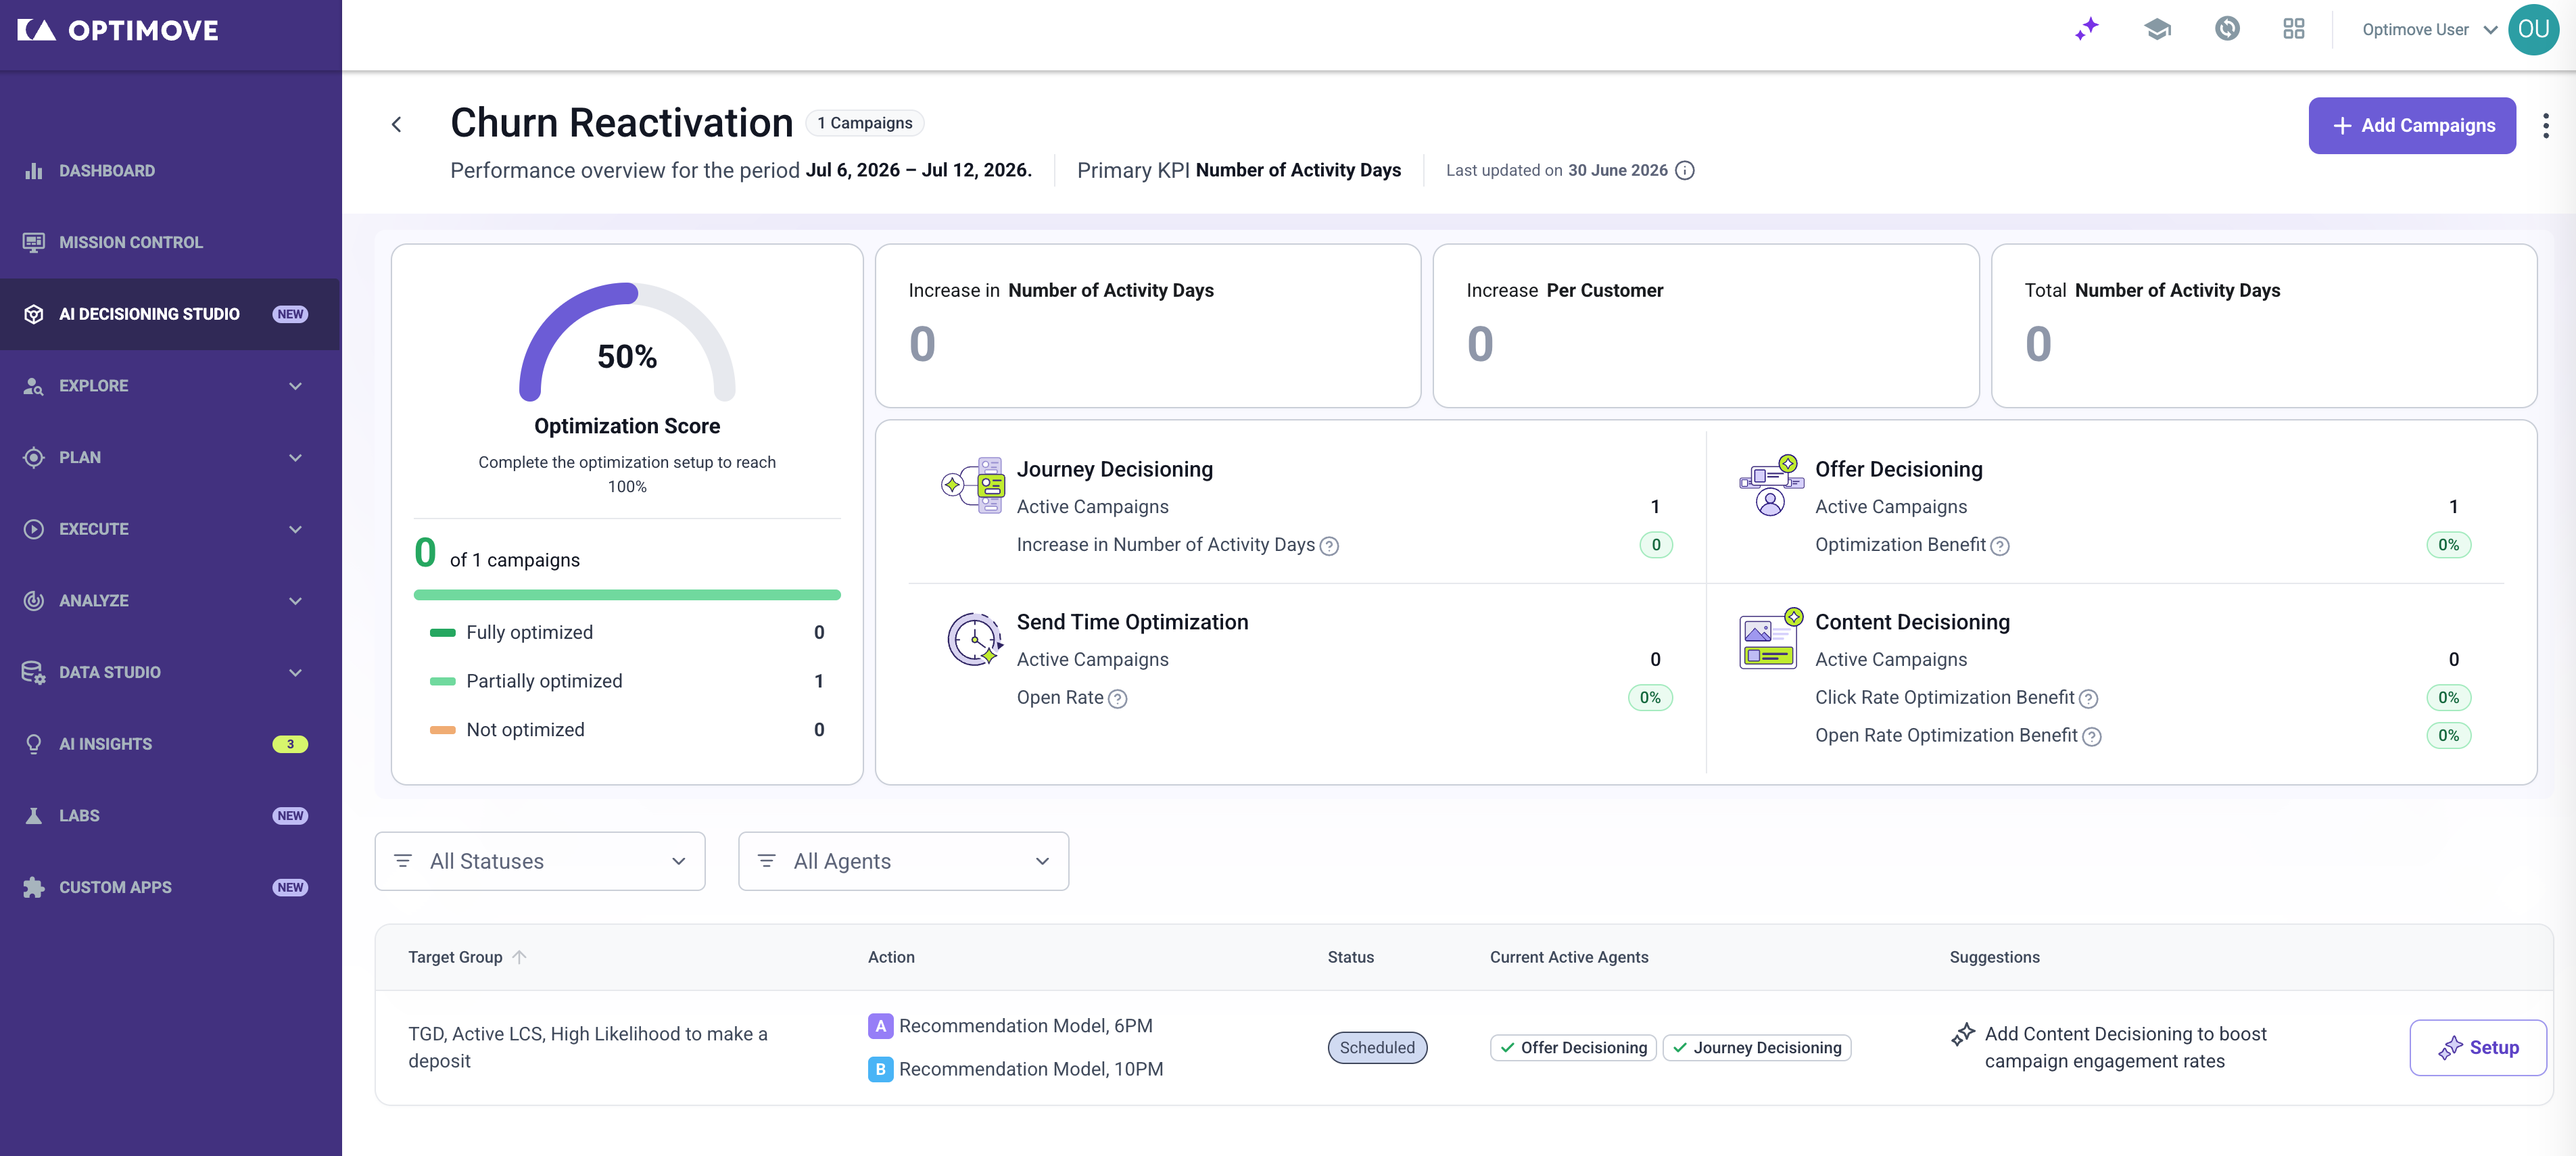Image resolution: width=2576 pixels, height=1156 pixels.
Task: Click help icon for Increase in Number of Activity Days
Action: click(x=1329, y=546)
